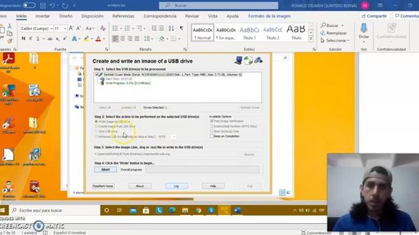
Task: Undo the last action in Word
Action: [x=52, y=5]
